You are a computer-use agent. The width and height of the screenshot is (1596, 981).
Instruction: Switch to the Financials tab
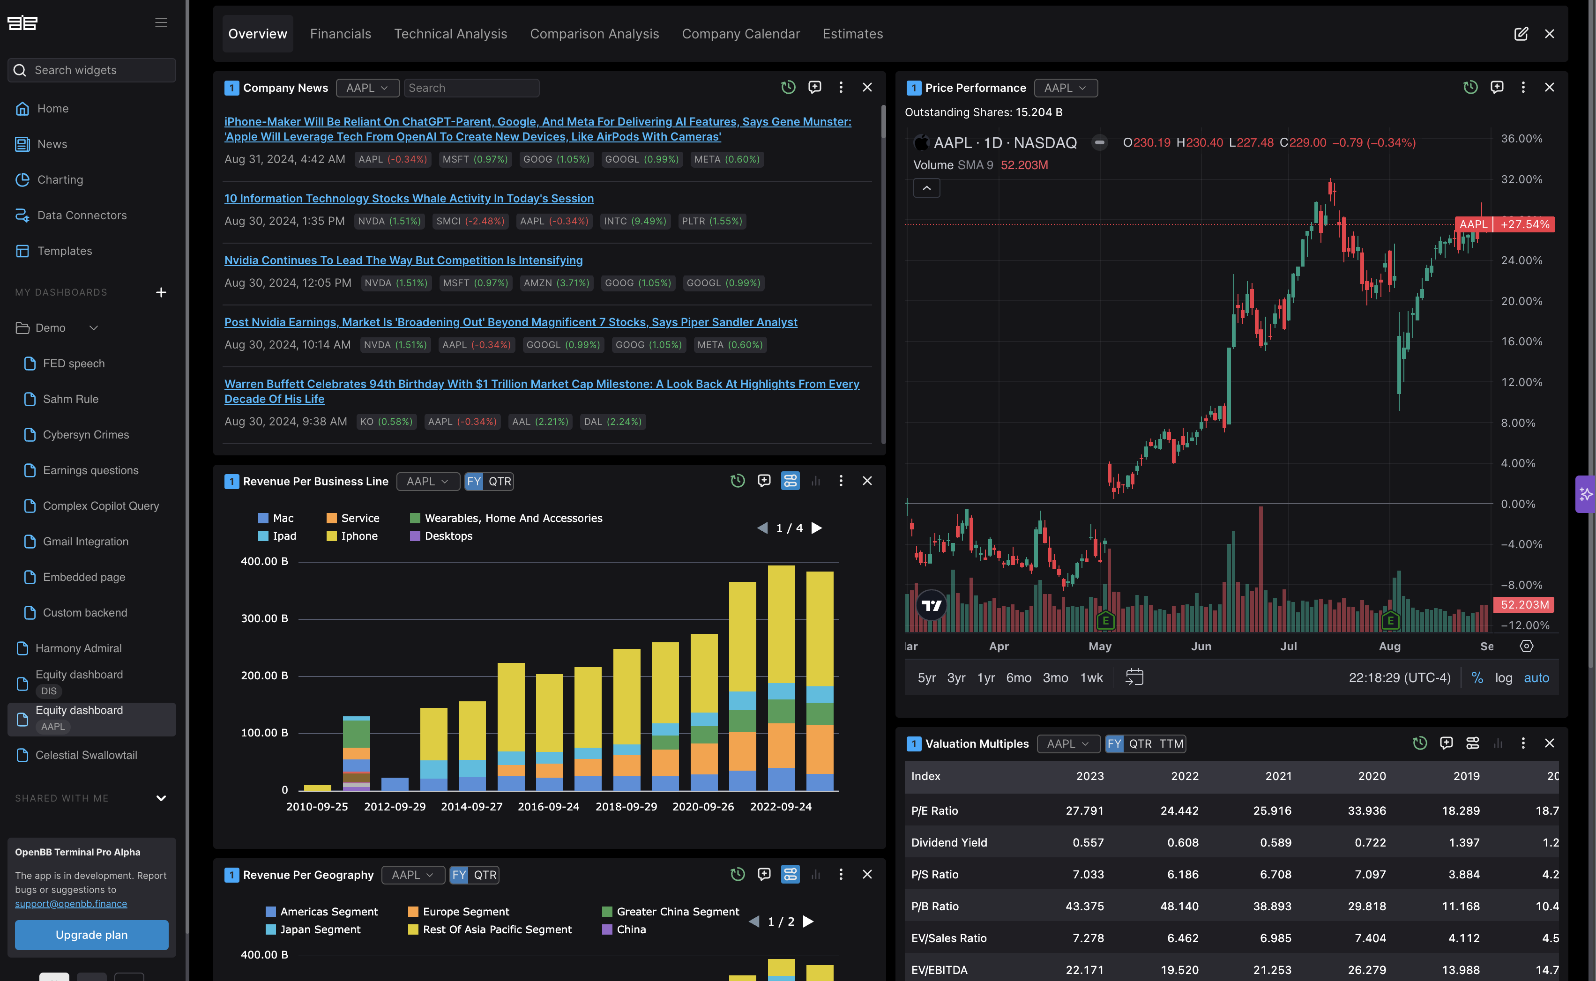point(341,34)
